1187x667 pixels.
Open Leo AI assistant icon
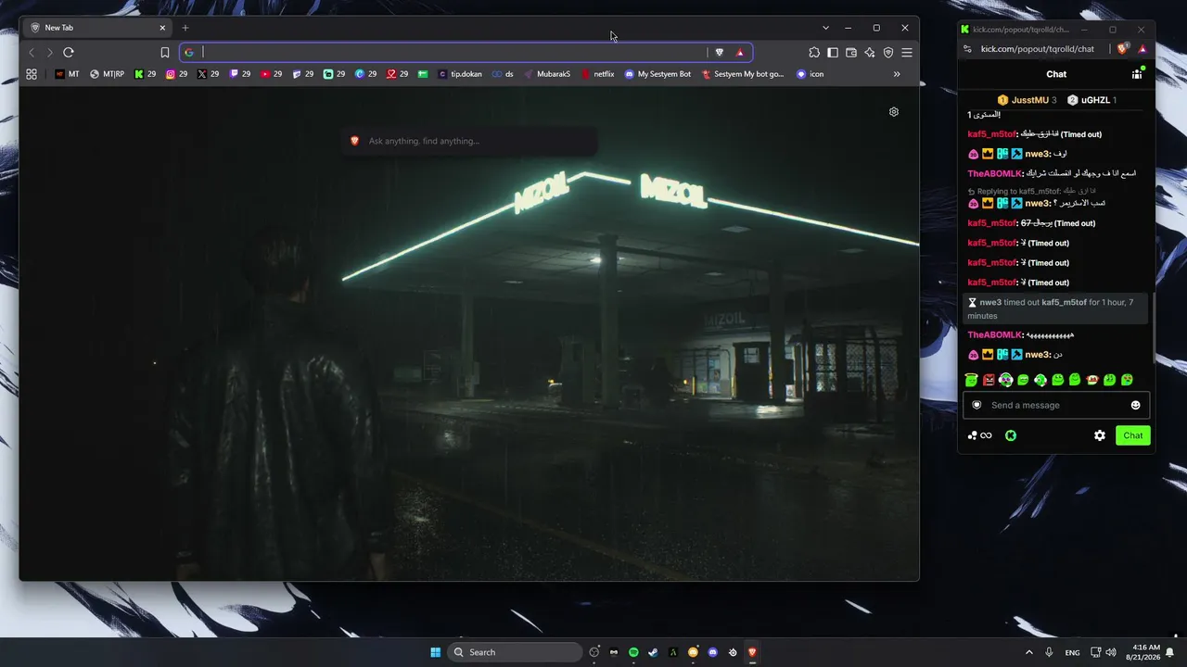[870, 53]
